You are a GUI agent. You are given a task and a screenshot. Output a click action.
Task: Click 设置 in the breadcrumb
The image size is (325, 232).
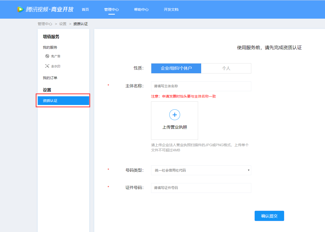[63, 24]
